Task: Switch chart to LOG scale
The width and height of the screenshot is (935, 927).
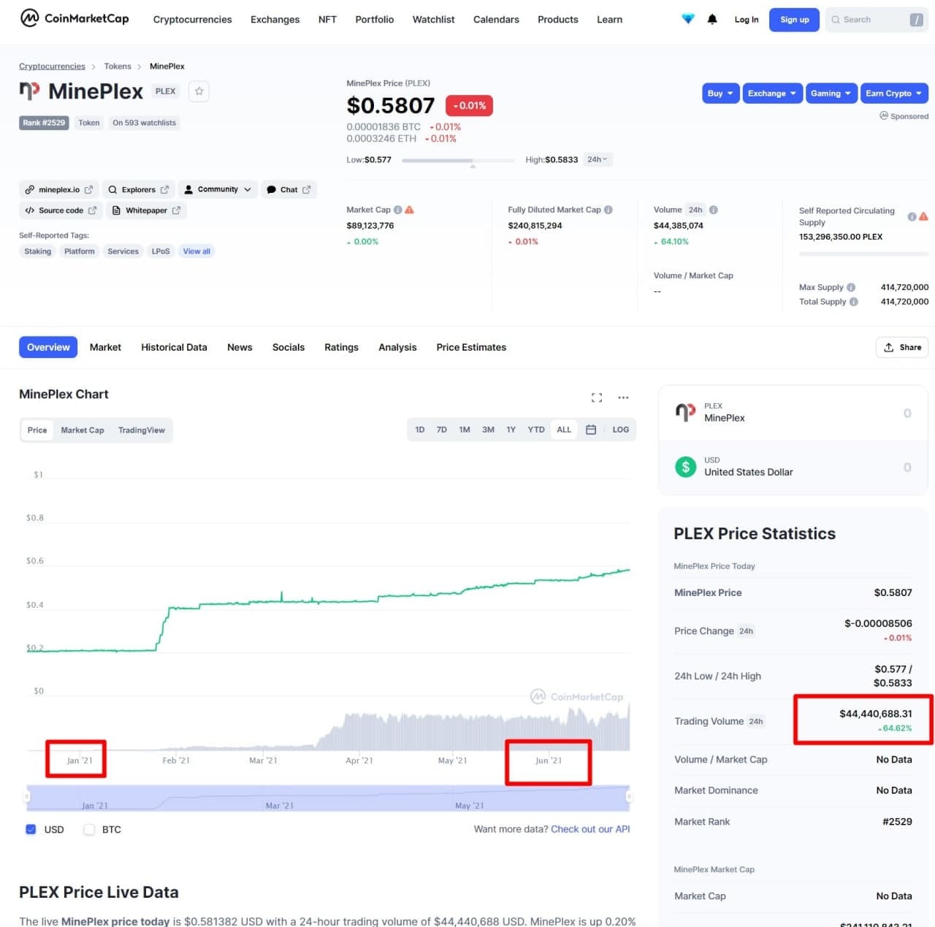Action: [x=621, y=430]
